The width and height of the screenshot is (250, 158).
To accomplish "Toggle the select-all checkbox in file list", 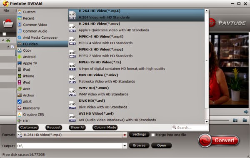I will pyautogui.click(x=4, y=34).
